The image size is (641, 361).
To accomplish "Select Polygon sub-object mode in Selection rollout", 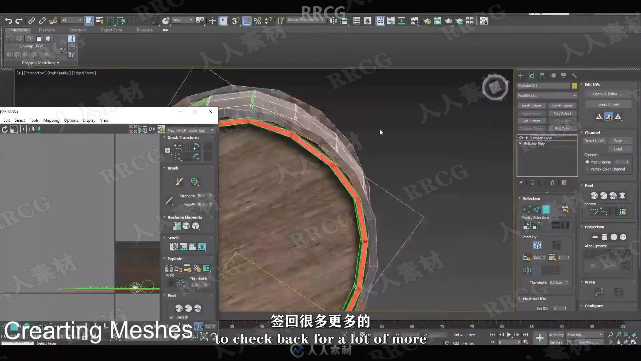I will pos(546,209).
